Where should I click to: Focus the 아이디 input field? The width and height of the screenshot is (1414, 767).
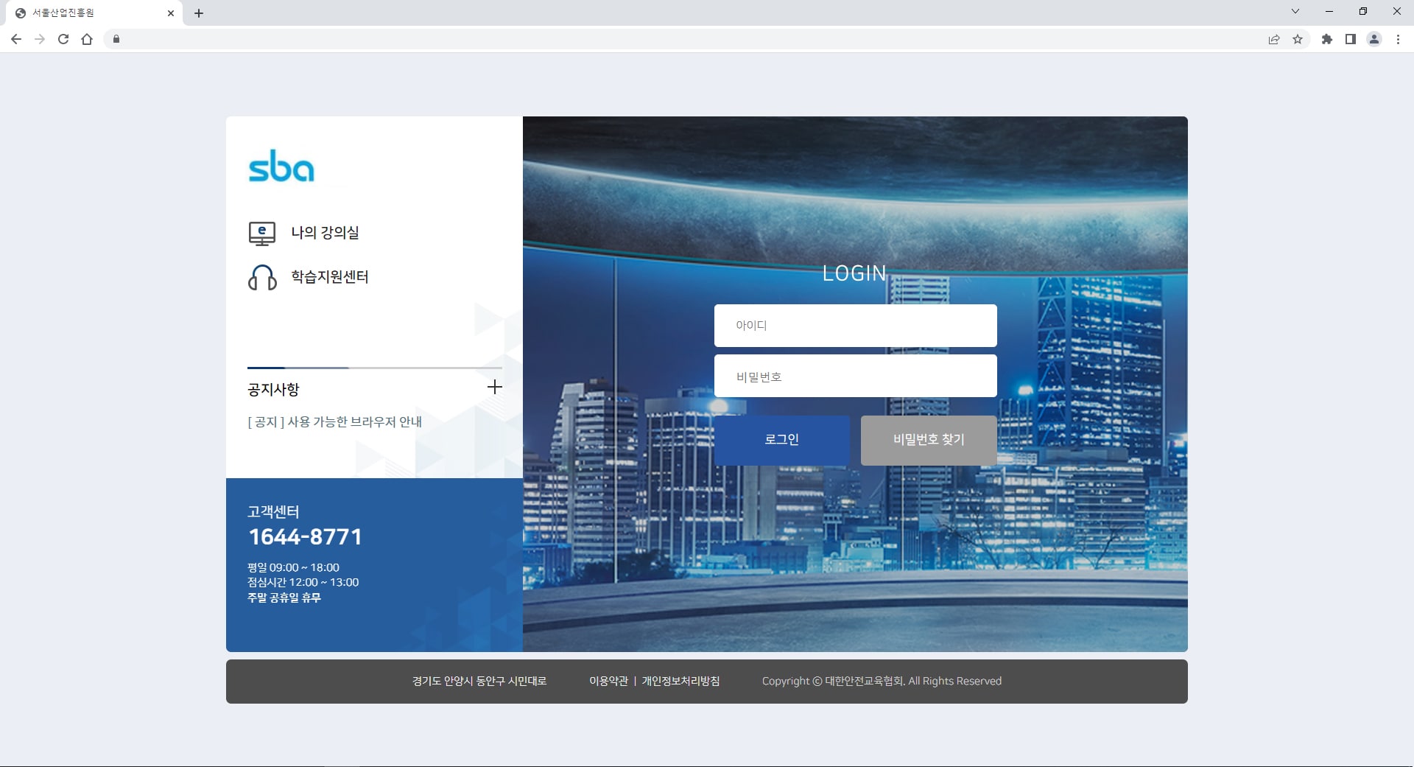(855, 326)
